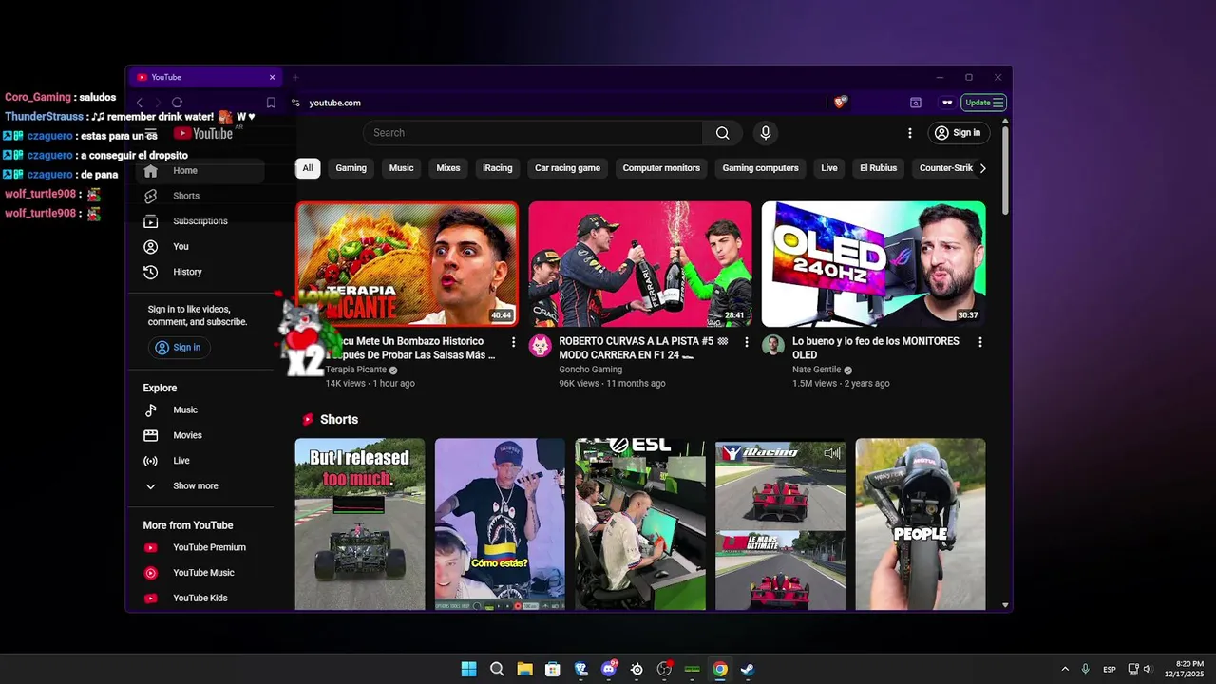The height and width of the screenshot is (684, 1216).
Task: Open YouTube settings three-dot menu
Action: tap(909, 133)
